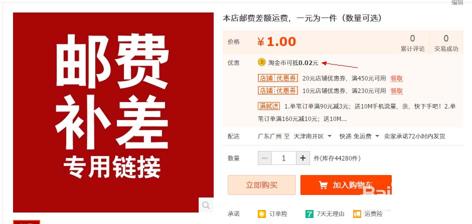The image size is (472, 224).
Task: Open the 交易成功 transactions count
Action: pos(446,43)
